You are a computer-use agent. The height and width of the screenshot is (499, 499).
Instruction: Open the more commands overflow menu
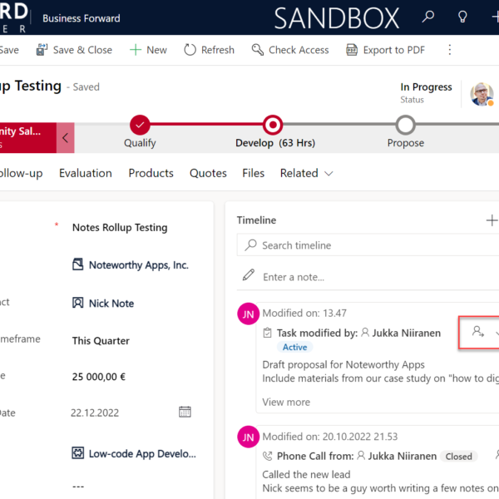pyautogui.click(x=450, y=50)
